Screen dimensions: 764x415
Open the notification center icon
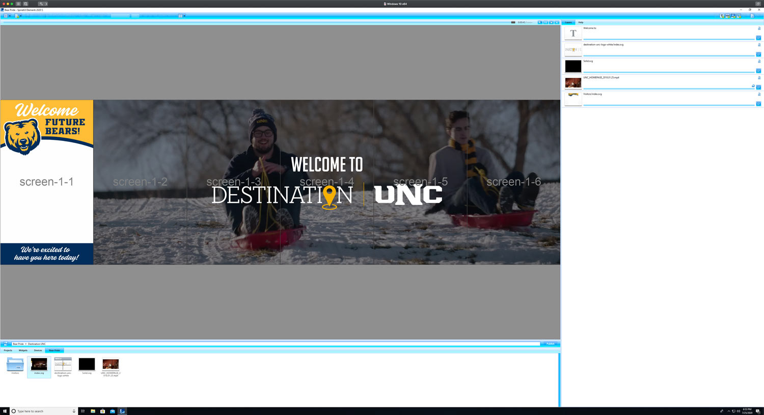(x=758, y=411)
